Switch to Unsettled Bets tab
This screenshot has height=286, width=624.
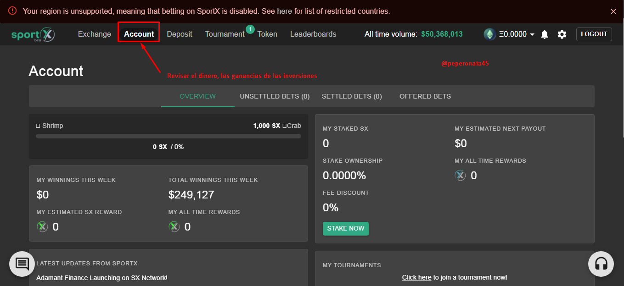(x=275, y=96)
